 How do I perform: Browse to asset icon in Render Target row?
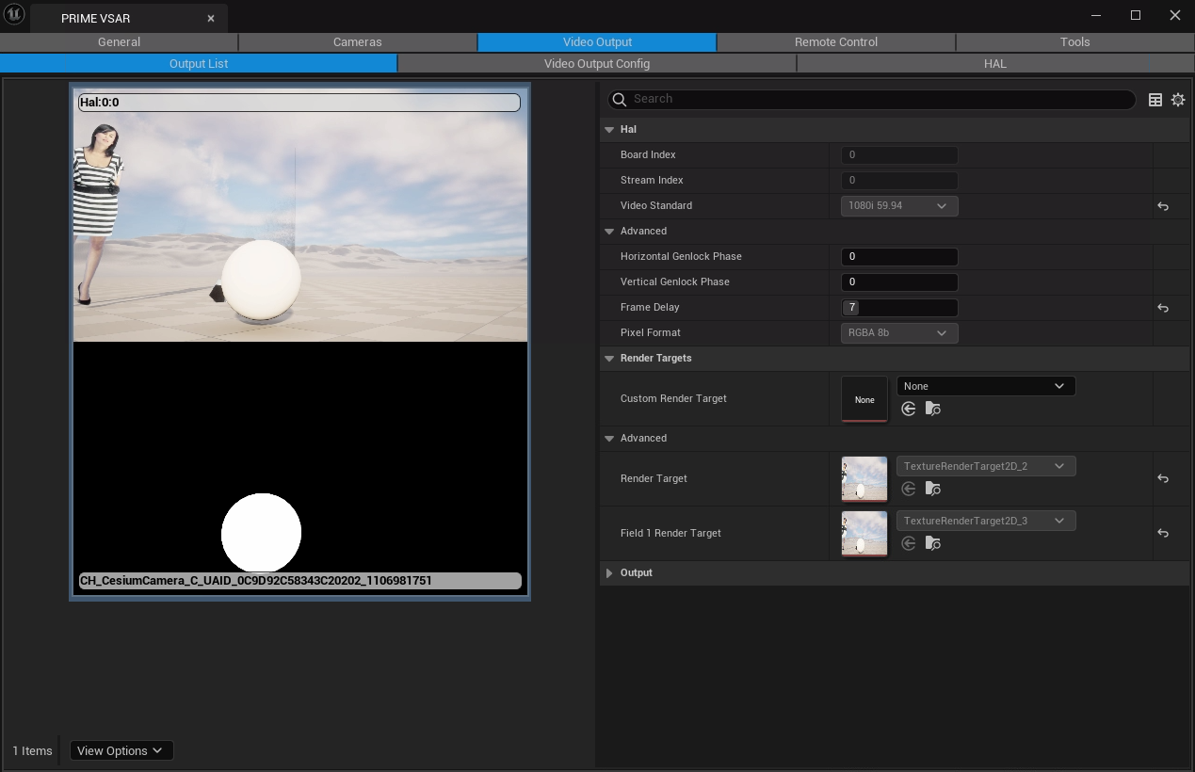pyautogui.click(x=933, y=489)
